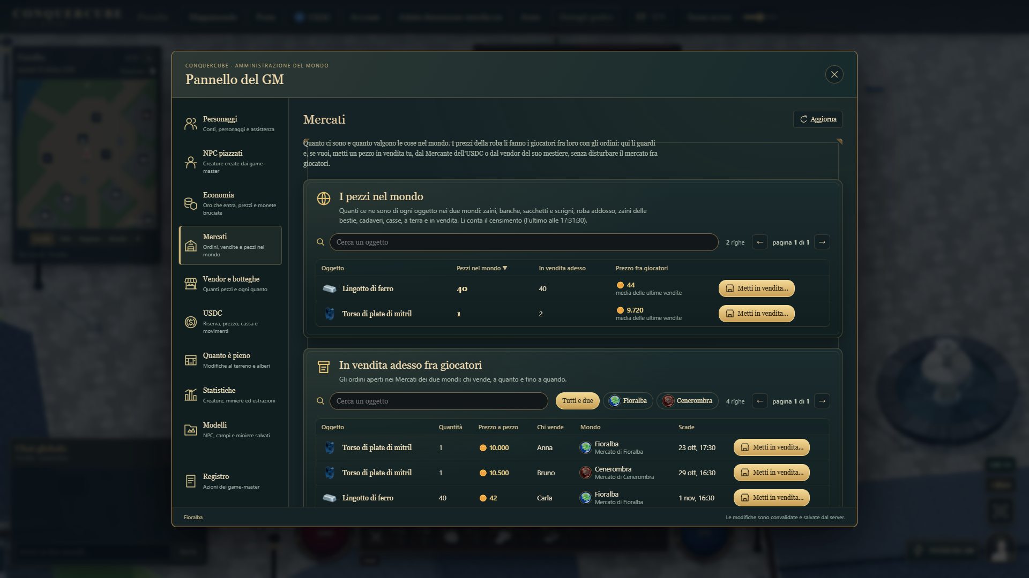Click the Quanto è pieno grid icon
This screenshot has height=578, width=1029.
[x=190, y=360]
